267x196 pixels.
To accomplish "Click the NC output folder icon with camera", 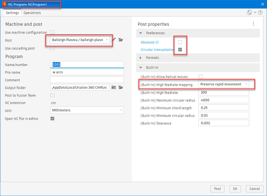I will coord(114,88).
